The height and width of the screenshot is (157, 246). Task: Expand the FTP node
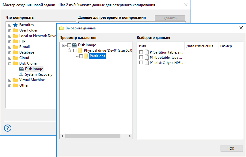pyautogui.click(x=9, y=42)
